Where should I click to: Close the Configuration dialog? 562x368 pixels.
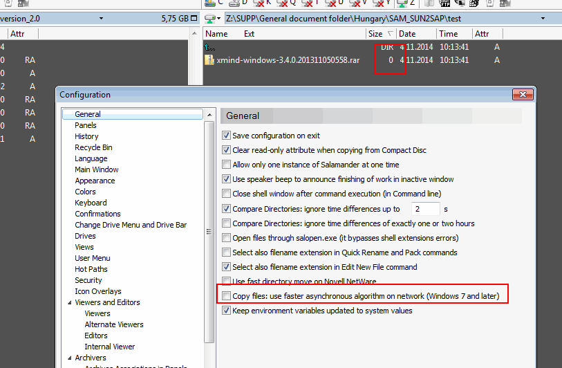pos(523,94)
